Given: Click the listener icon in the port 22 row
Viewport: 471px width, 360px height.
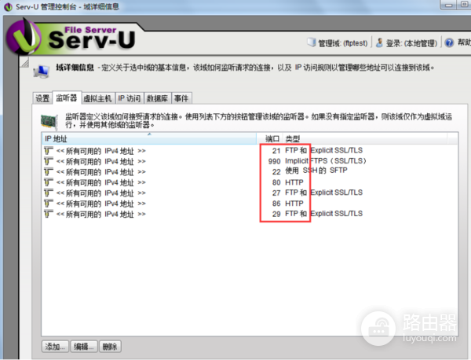Looking at the screenshot, I should tap(49, 171).
